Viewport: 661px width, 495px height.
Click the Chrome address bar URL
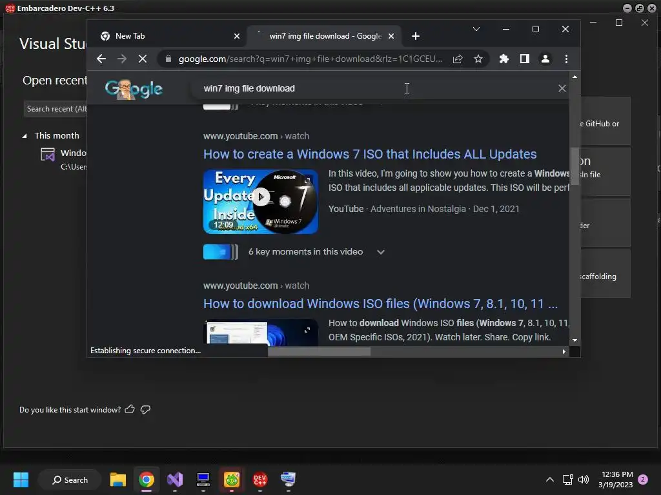[x=310, y=59]
